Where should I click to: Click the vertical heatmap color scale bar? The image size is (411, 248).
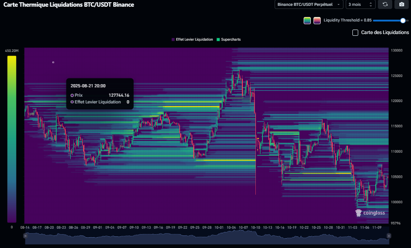[x=12, y=139]
